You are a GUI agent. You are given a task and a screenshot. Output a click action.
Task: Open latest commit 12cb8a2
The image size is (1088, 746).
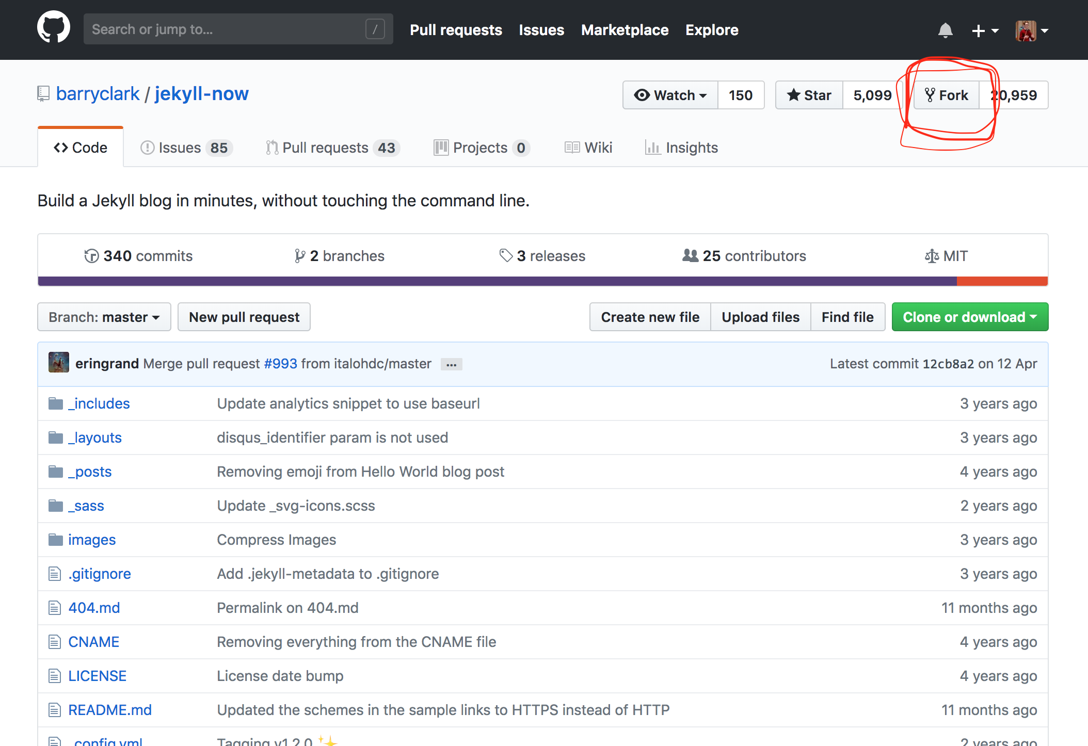948,364
